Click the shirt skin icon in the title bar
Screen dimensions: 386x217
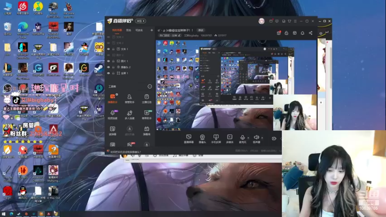click(289, 21)
